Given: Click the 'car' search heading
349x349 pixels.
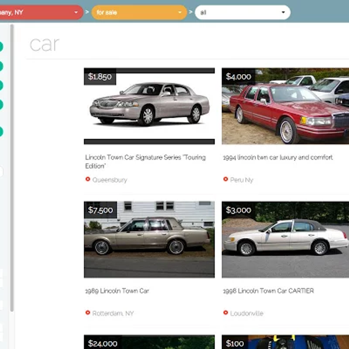Looking at the screenshot, I should [x=44, y=44].
